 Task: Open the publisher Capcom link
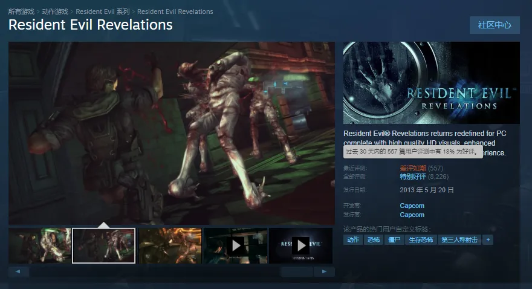pos(412,215)
